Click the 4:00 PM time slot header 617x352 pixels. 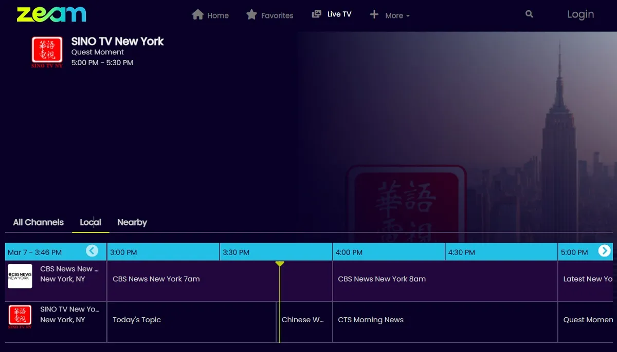[389, 252]
